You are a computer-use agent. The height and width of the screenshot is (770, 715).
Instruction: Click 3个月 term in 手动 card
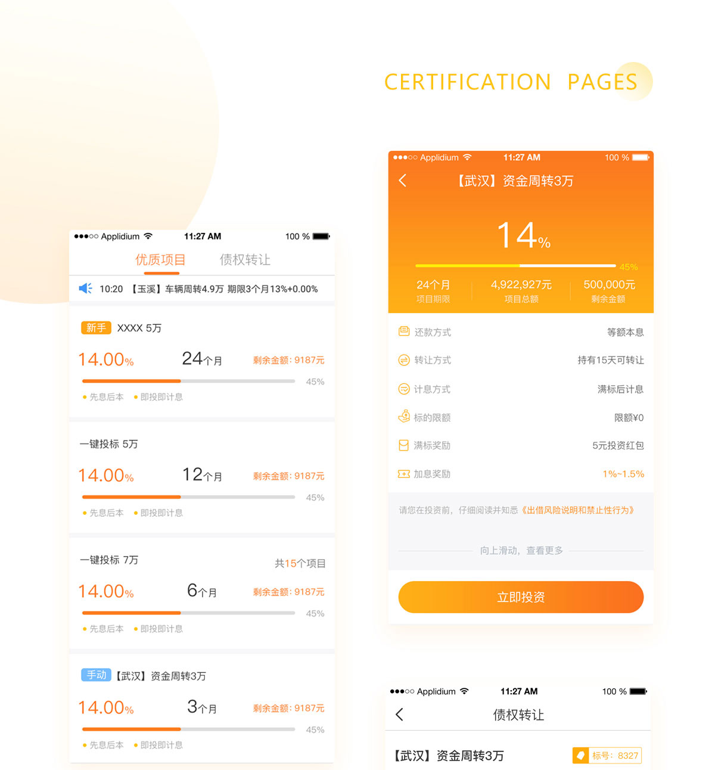pyautogui.click(x=202, y=707)
